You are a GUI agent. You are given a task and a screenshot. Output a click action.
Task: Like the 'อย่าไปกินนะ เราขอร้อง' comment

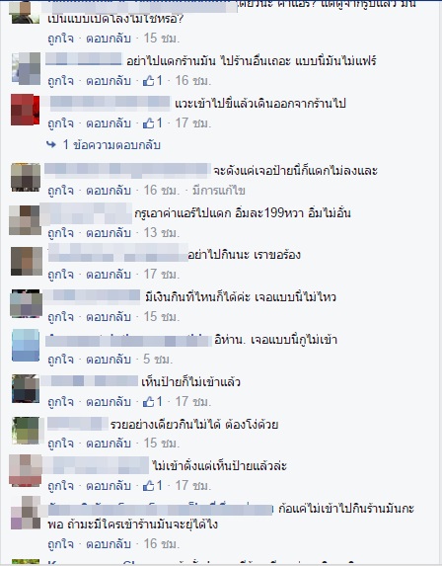click(x=60, y=275)
